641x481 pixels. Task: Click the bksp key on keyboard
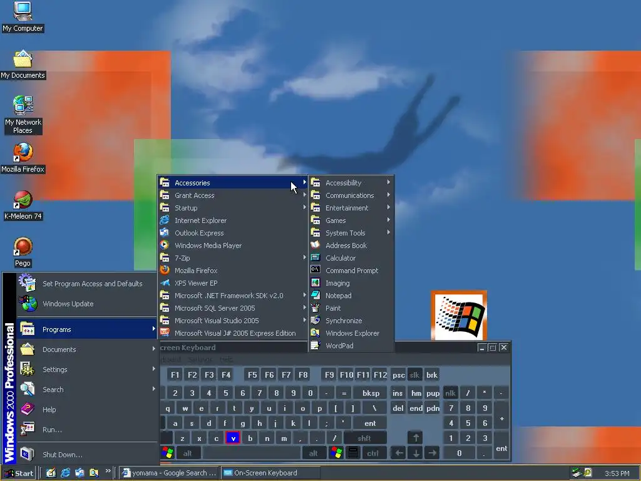(371, 393)
